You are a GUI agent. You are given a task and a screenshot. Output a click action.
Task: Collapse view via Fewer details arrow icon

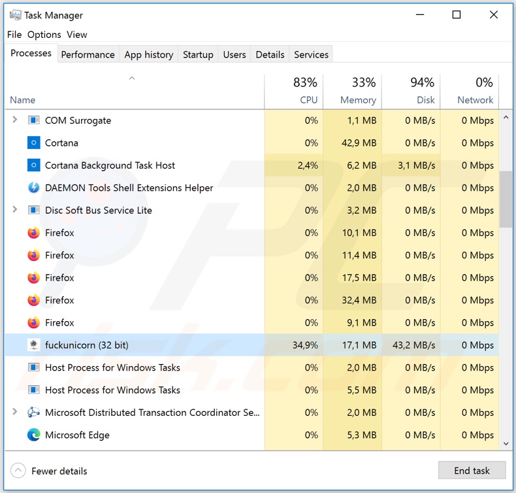coord(18,471)
